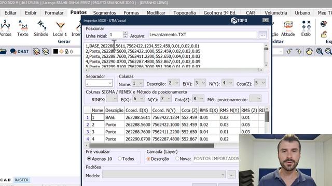Activate the pan hand tool
This screenshot has height=186, width=332.
[309, 51]
